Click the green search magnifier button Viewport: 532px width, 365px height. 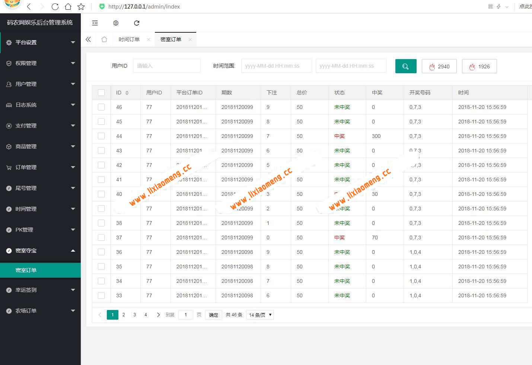tap(405, 66)
